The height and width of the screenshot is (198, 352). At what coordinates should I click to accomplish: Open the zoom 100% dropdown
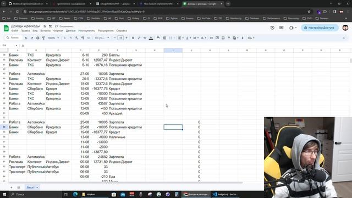[x=53, y=38]
